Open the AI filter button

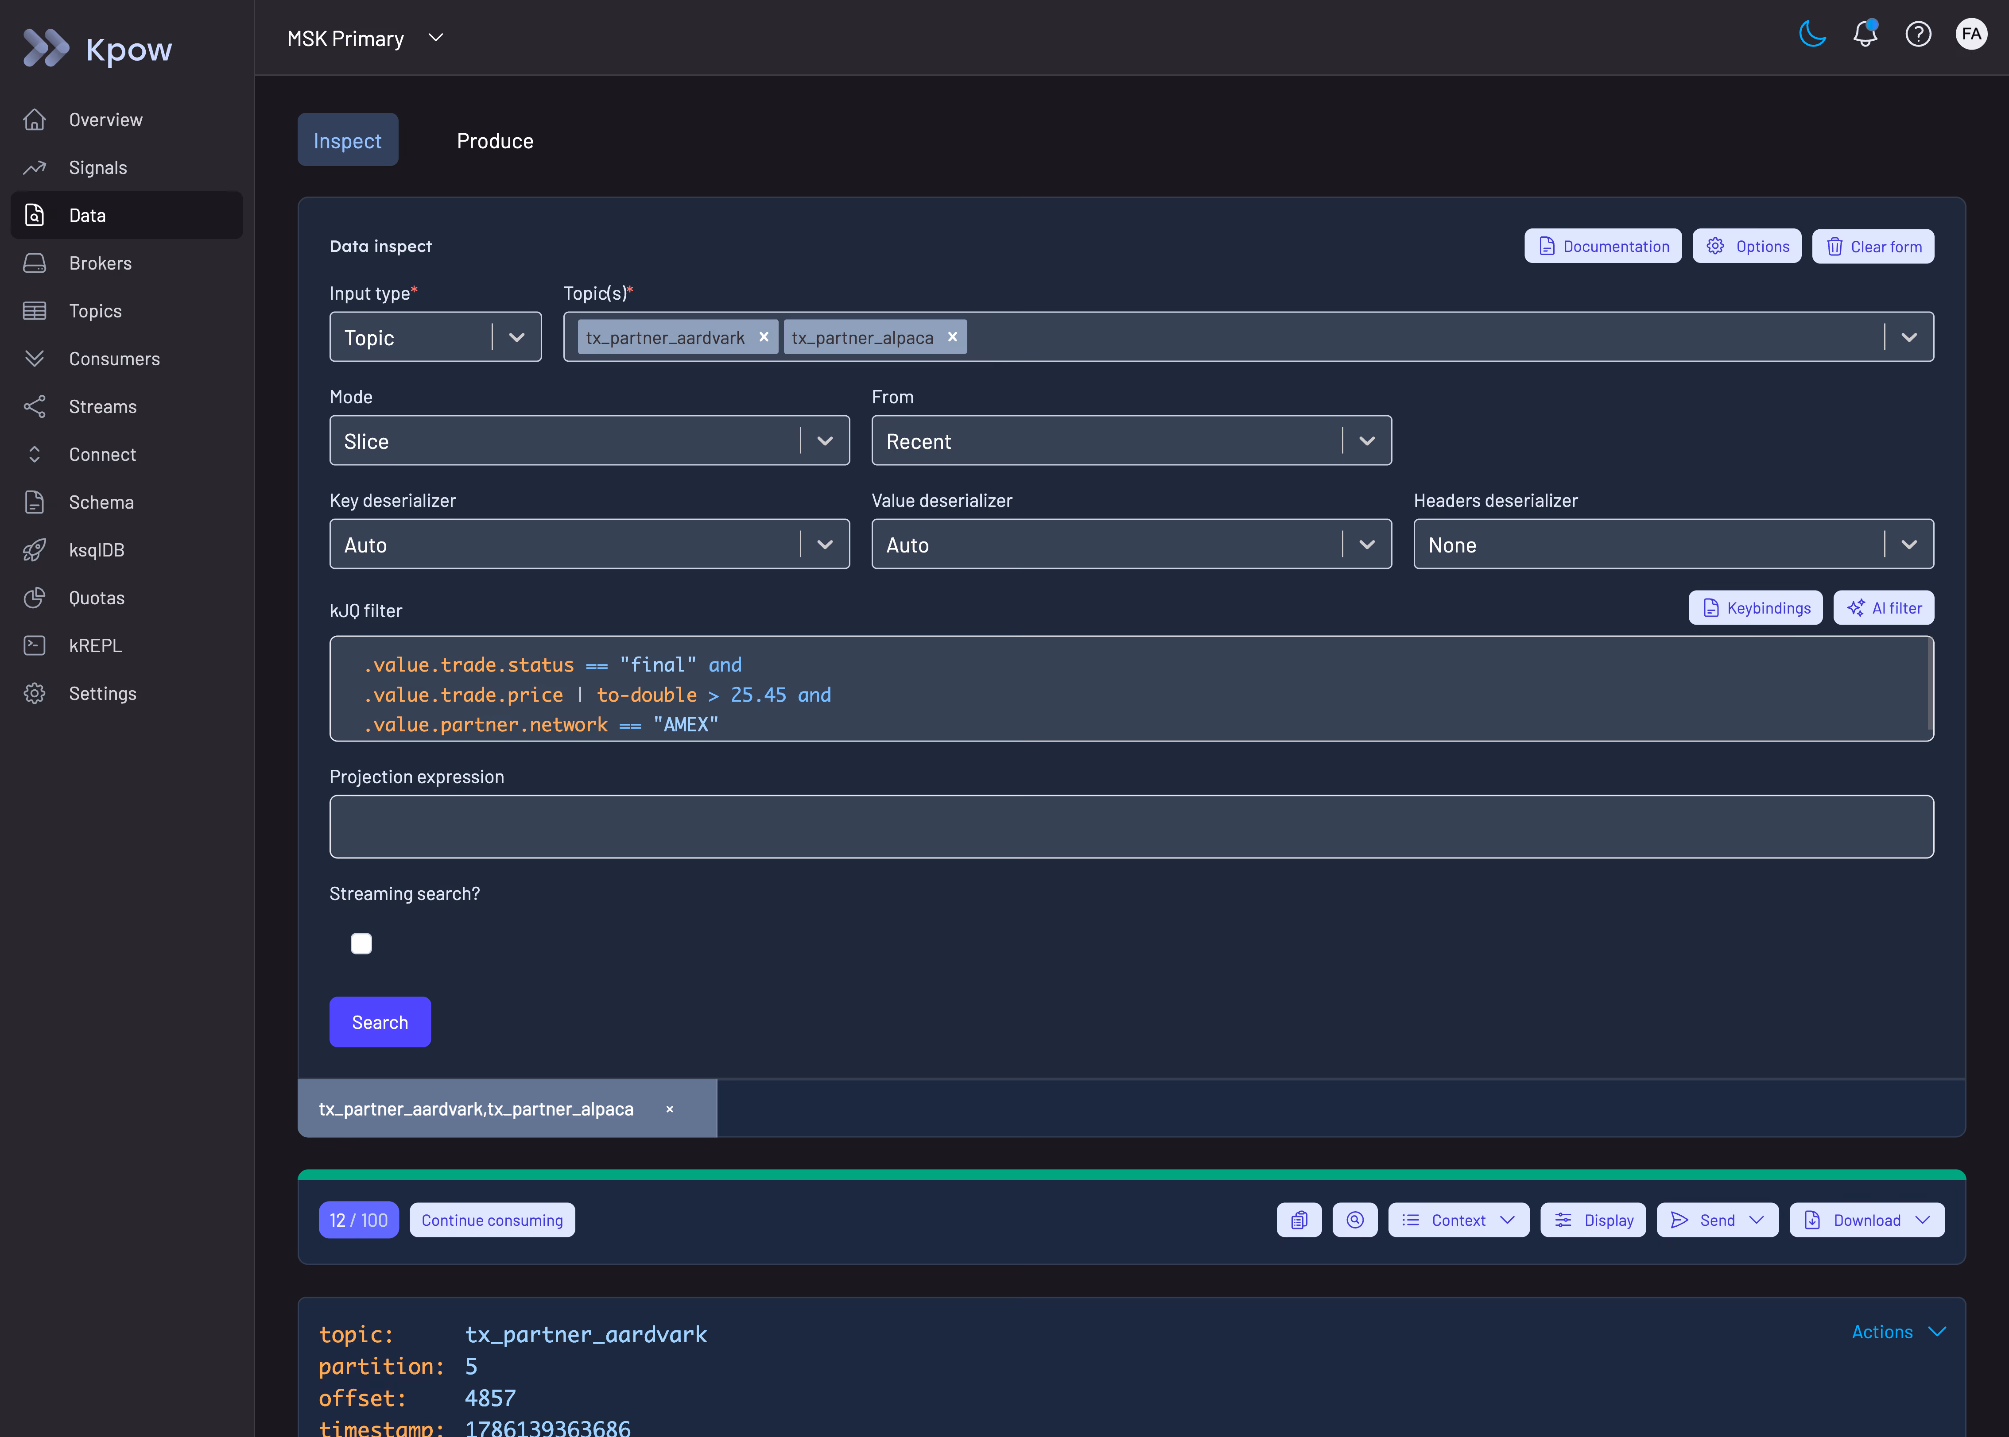tap(1884, 608)
